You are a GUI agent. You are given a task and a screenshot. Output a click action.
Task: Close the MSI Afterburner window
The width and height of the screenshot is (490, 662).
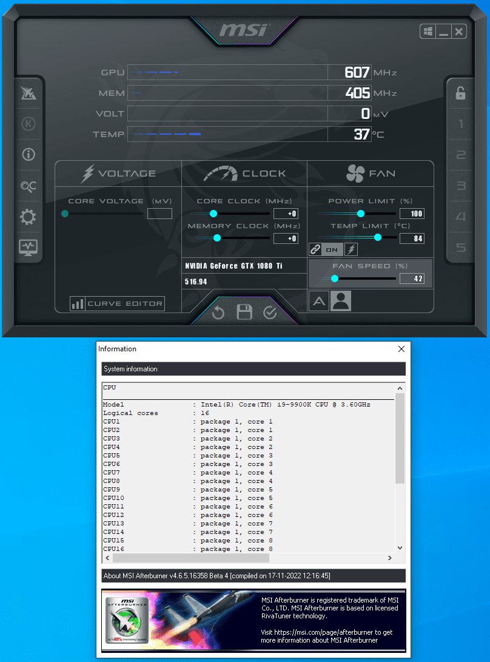(459, 31)
